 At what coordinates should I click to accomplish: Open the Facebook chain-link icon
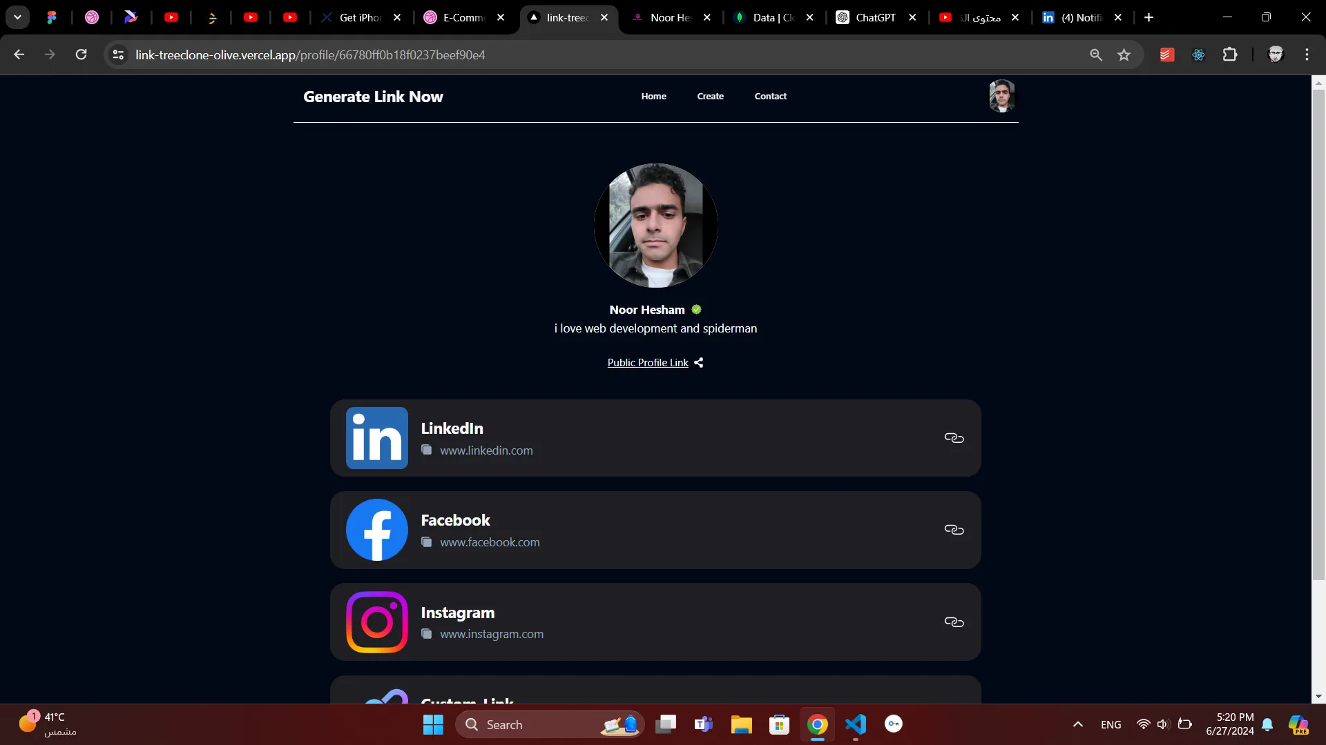954,530
